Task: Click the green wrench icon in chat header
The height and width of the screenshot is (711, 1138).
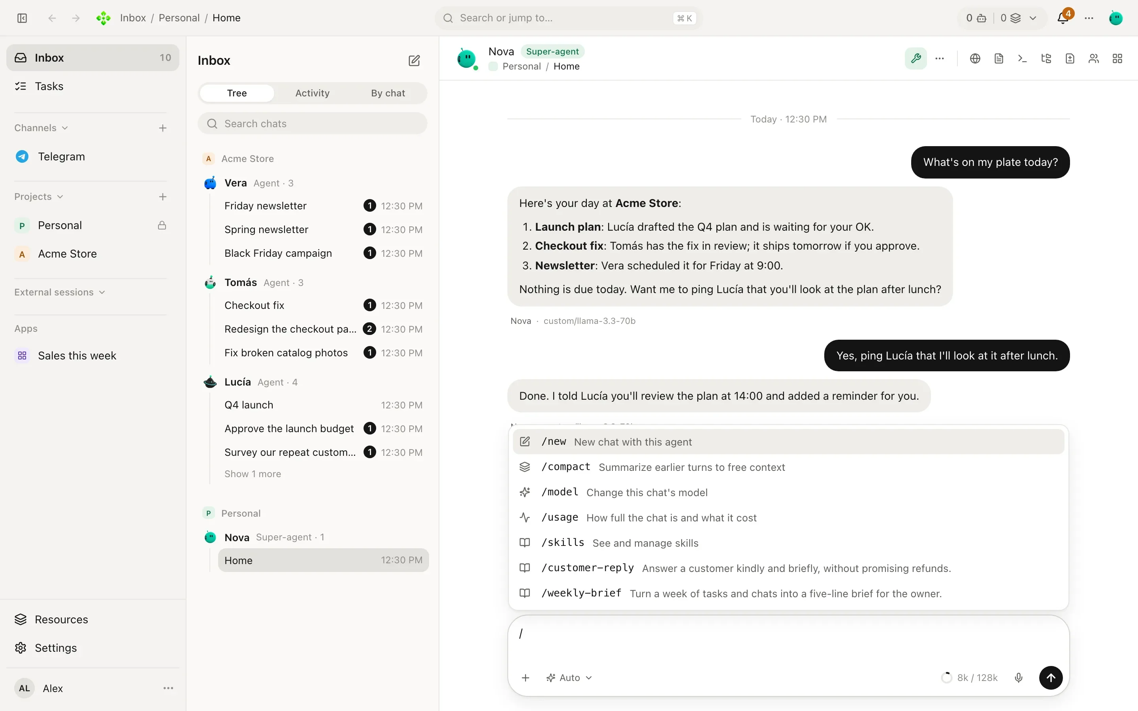Action: 916,58
